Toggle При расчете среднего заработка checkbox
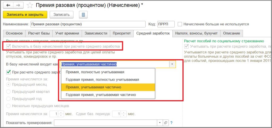 tap(8, 72)
